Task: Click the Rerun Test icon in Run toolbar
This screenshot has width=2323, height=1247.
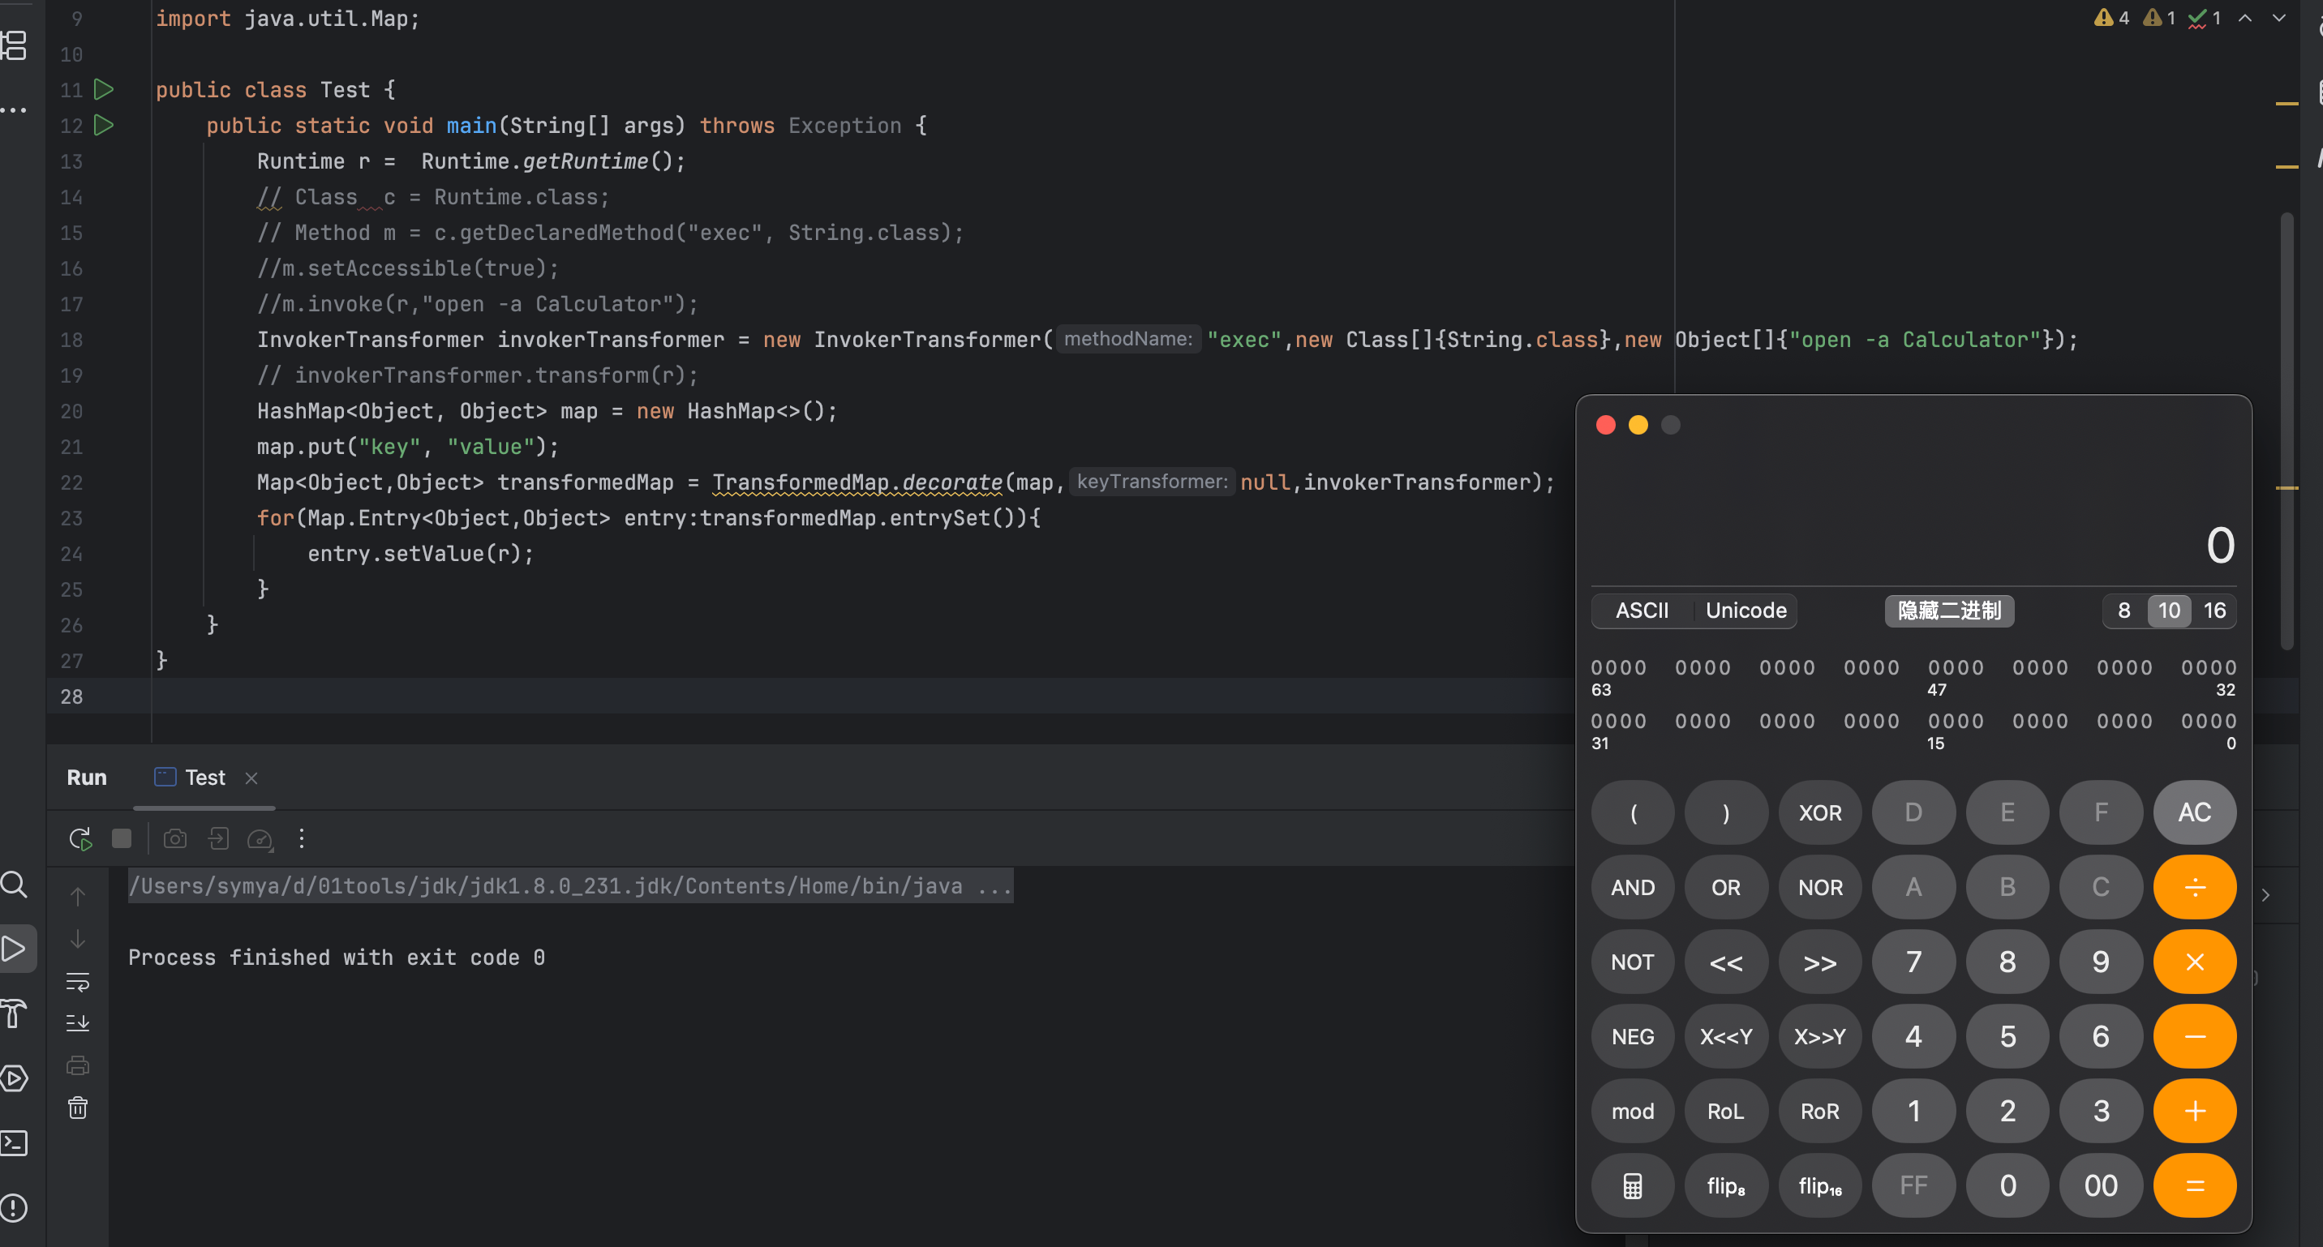Action: click(80, 838)
